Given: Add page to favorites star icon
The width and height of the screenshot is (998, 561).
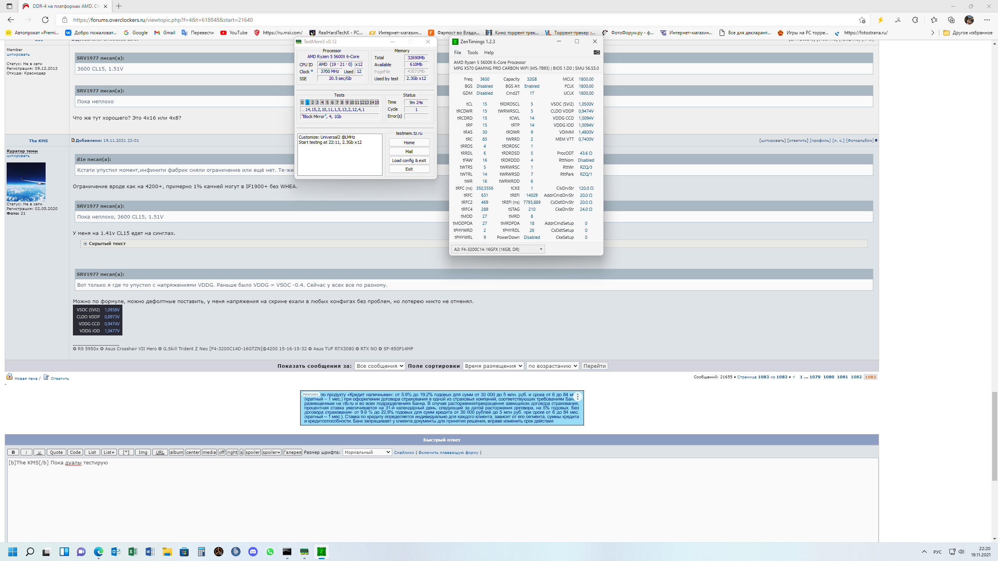Looking at the screenshot, I should (x=862, y=20).
